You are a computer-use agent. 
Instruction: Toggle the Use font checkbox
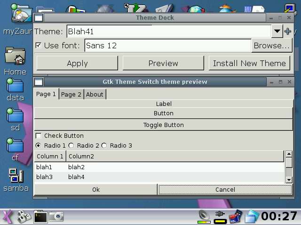[x=39, y=45]
